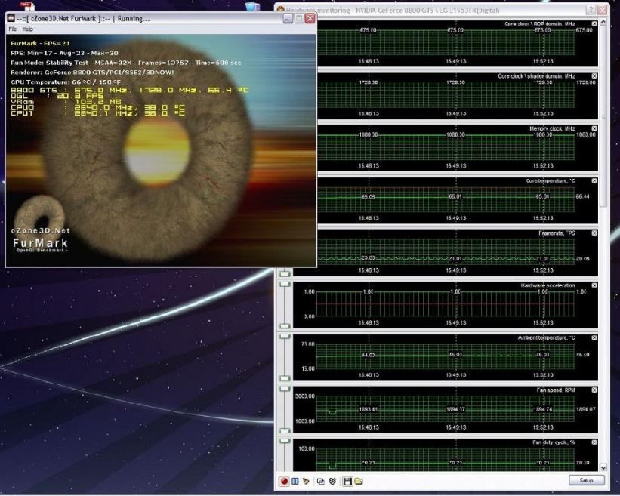
Task: Click Fan speed graph's lower range slider handle
Action: point(285,431)
